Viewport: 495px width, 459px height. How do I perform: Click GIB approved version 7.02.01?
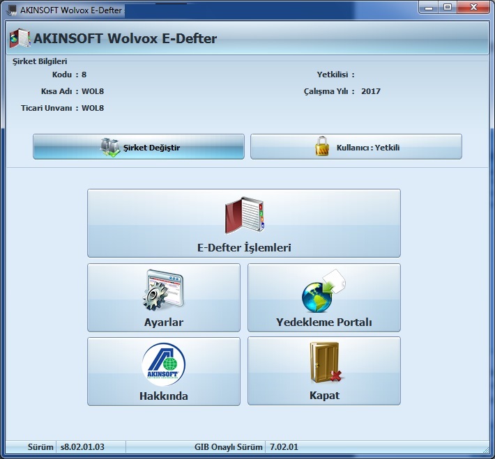point(284,447)
